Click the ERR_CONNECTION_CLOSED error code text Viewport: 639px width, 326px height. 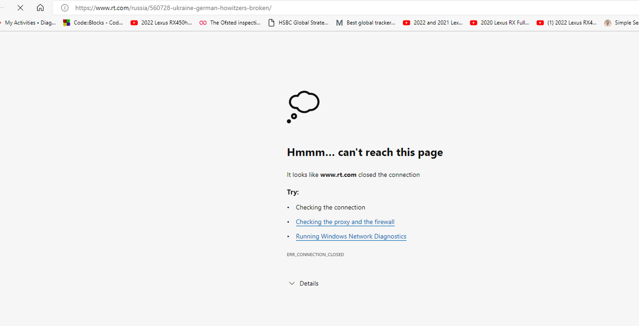[315, 255]
